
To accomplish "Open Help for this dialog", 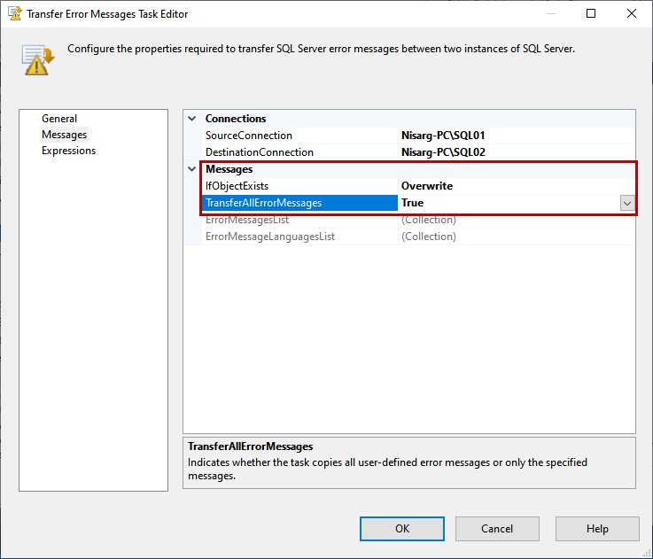I will click(597, 529).
